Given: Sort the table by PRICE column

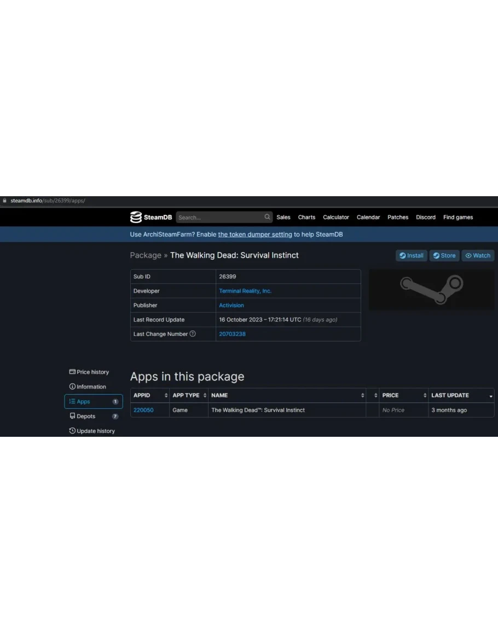Looking at the screenshot, I should [x=404, y=395].
